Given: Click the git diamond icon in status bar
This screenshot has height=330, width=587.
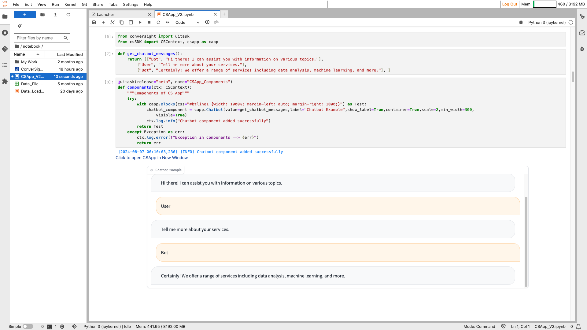Looking at the screenshot, I should pos(74,326).
